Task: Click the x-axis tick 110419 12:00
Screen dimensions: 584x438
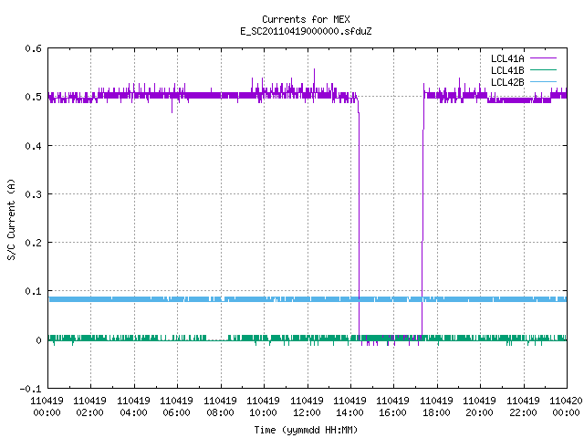Action: [x=308, y=407]
